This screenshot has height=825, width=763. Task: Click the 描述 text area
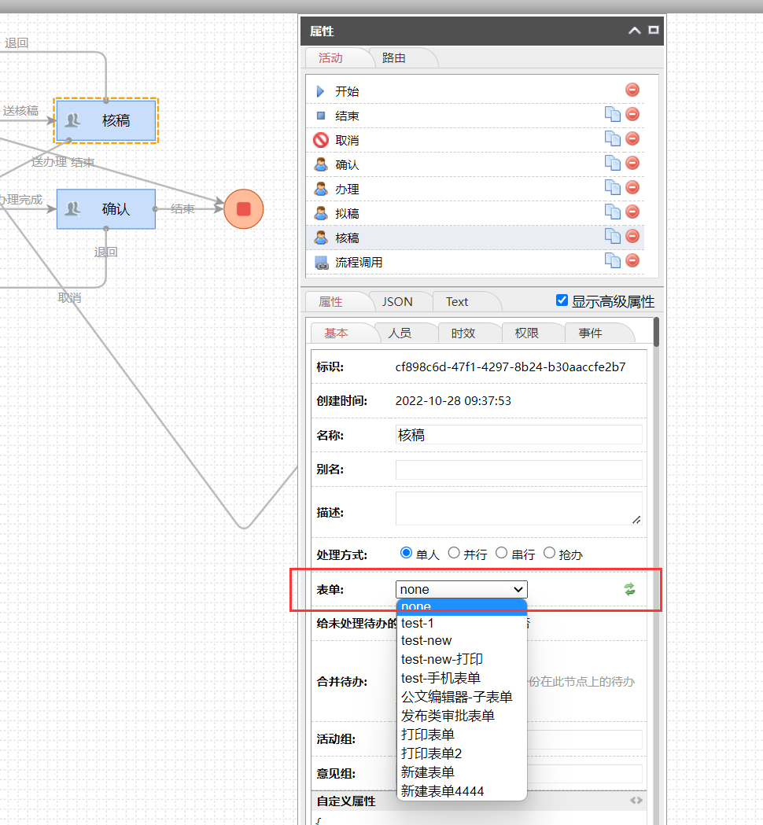[519, 509]
